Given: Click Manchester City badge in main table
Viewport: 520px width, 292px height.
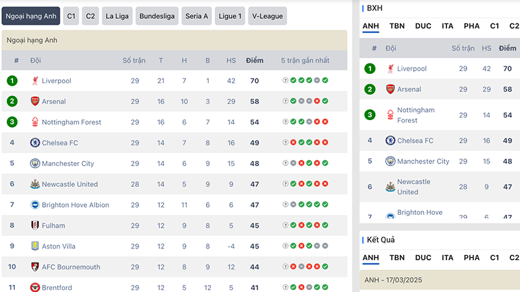Looking at the screenshot, I should [x=35, y=164].
